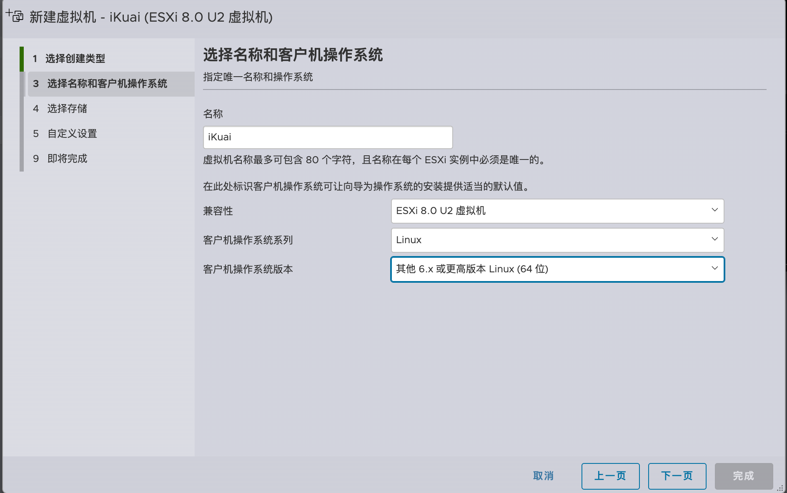Click the 兼容性 field label

218,211
